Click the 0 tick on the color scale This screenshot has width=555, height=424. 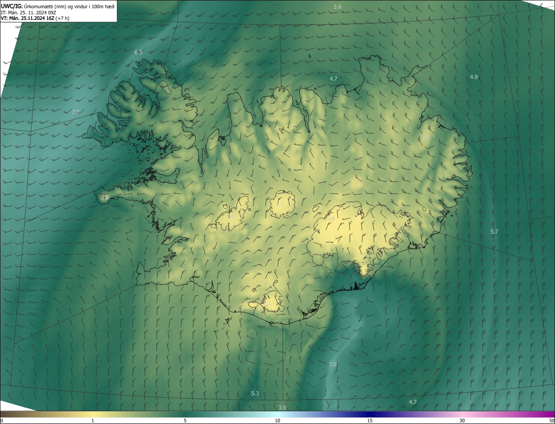[x=1, y=421]
